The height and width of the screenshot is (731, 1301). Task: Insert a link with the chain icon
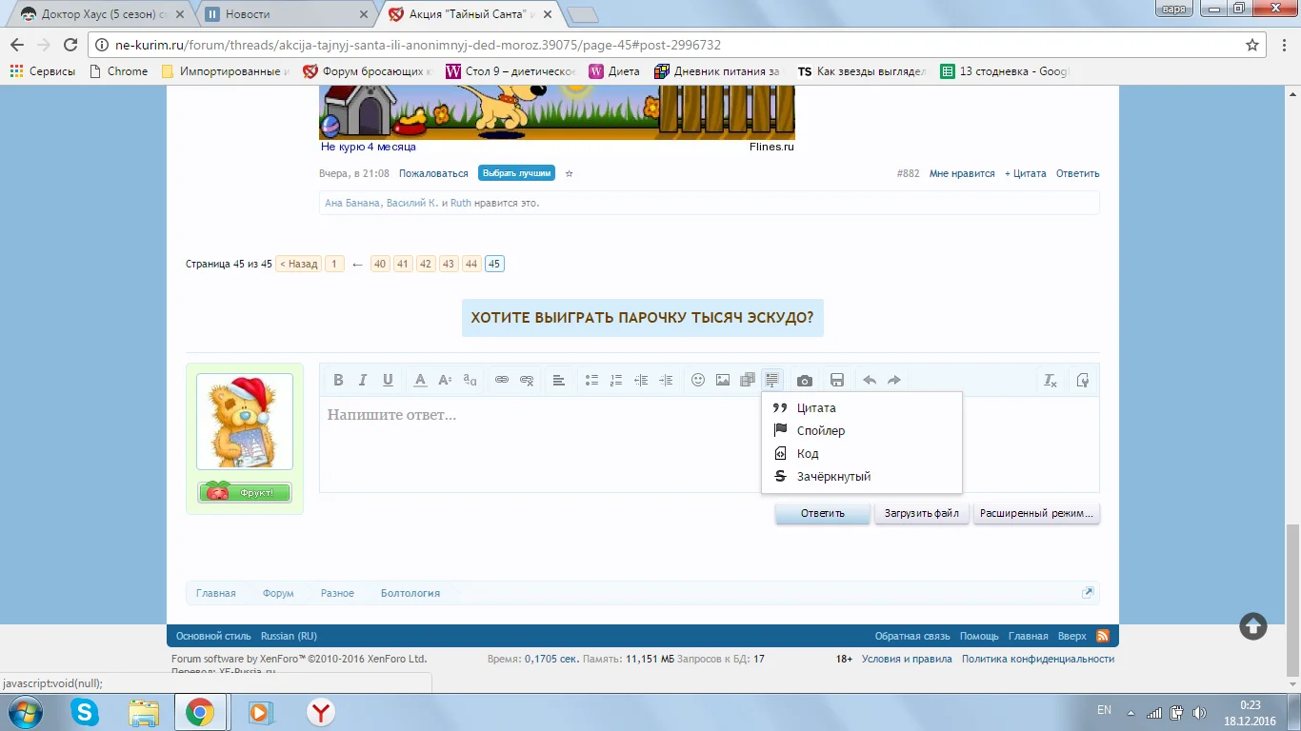[x=502, y=380]
